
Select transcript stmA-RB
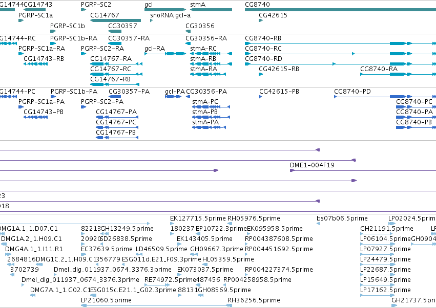211,64
